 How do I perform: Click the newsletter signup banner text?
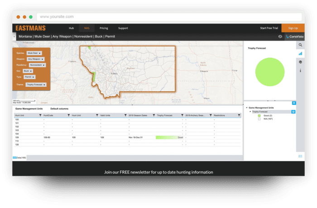pos(158,172)
